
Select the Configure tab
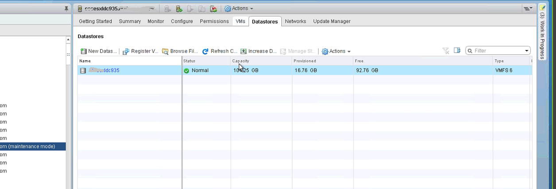[x=182, y=21]
